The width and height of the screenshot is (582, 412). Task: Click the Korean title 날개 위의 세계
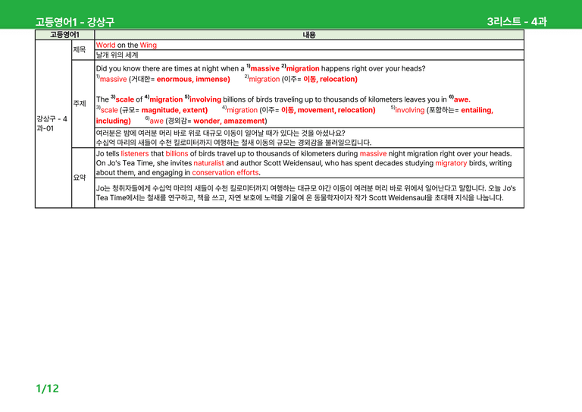click(117, 55)
